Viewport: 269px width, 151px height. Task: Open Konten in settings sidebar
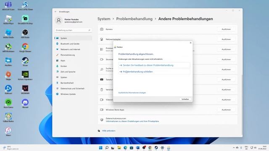[73, 66]
